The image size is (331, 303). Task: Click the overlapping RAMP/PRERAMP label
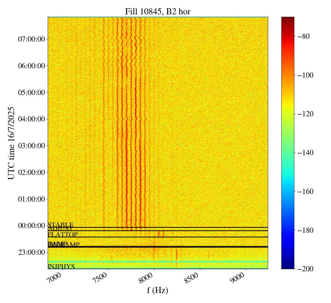pyautogui.click(x=64, y=245)
